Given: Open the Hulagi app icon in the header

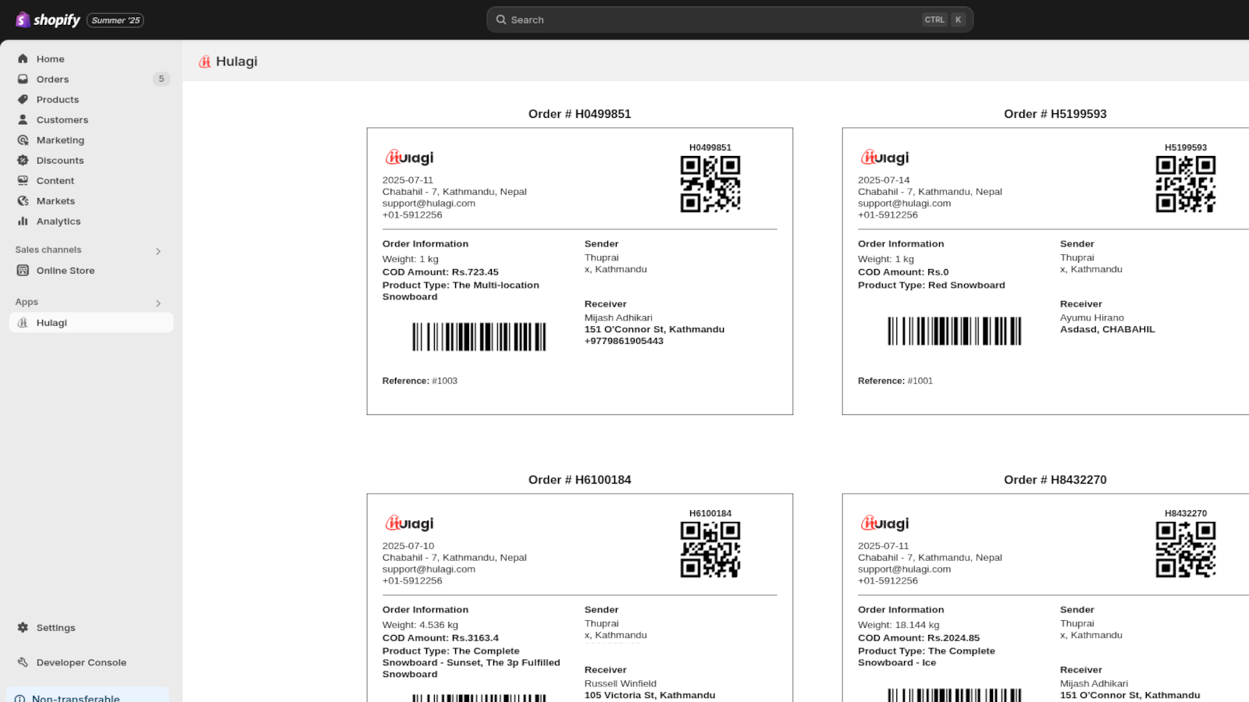Looking at the screenshot, I should [205, 61].
